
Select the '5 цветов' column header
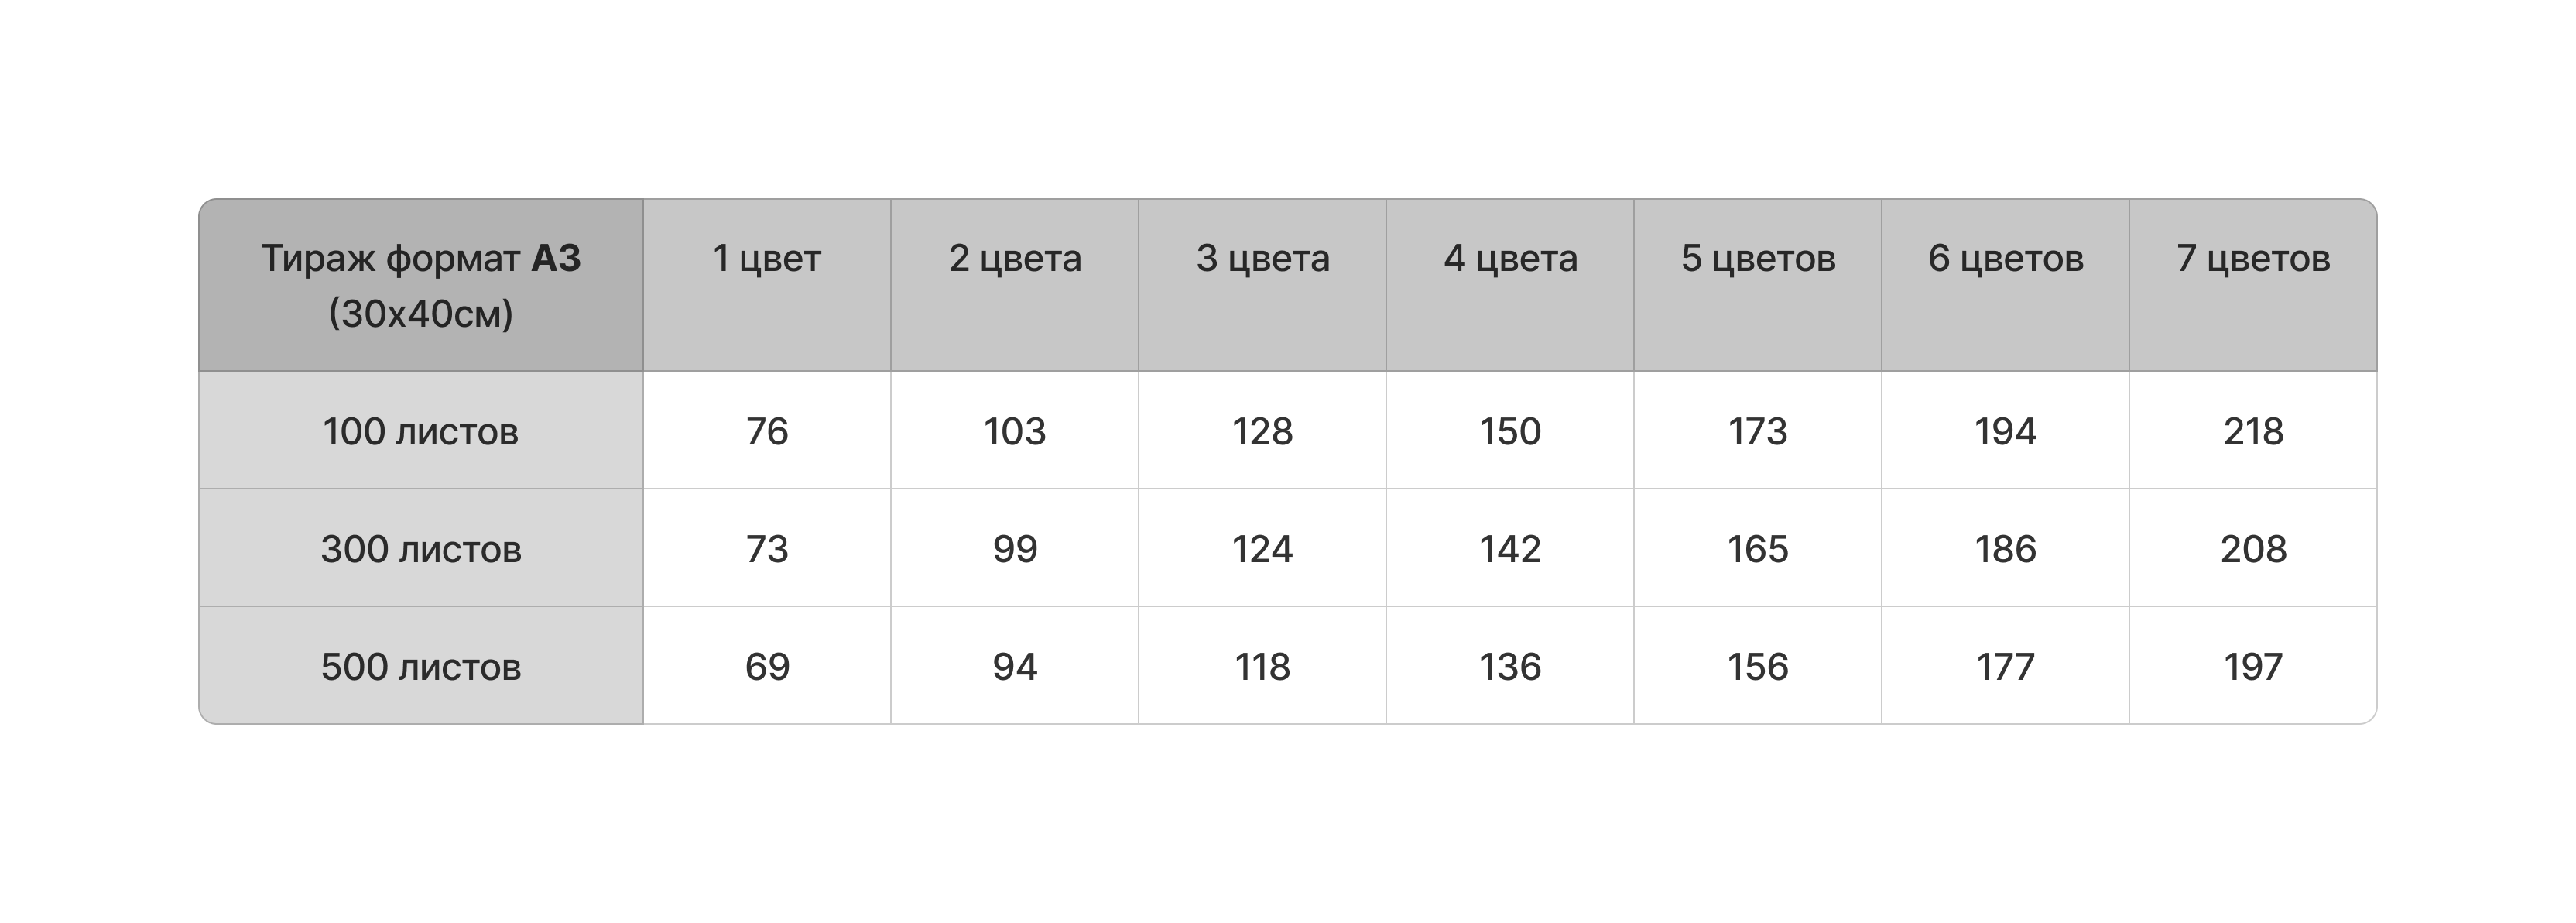(1758, 259)
